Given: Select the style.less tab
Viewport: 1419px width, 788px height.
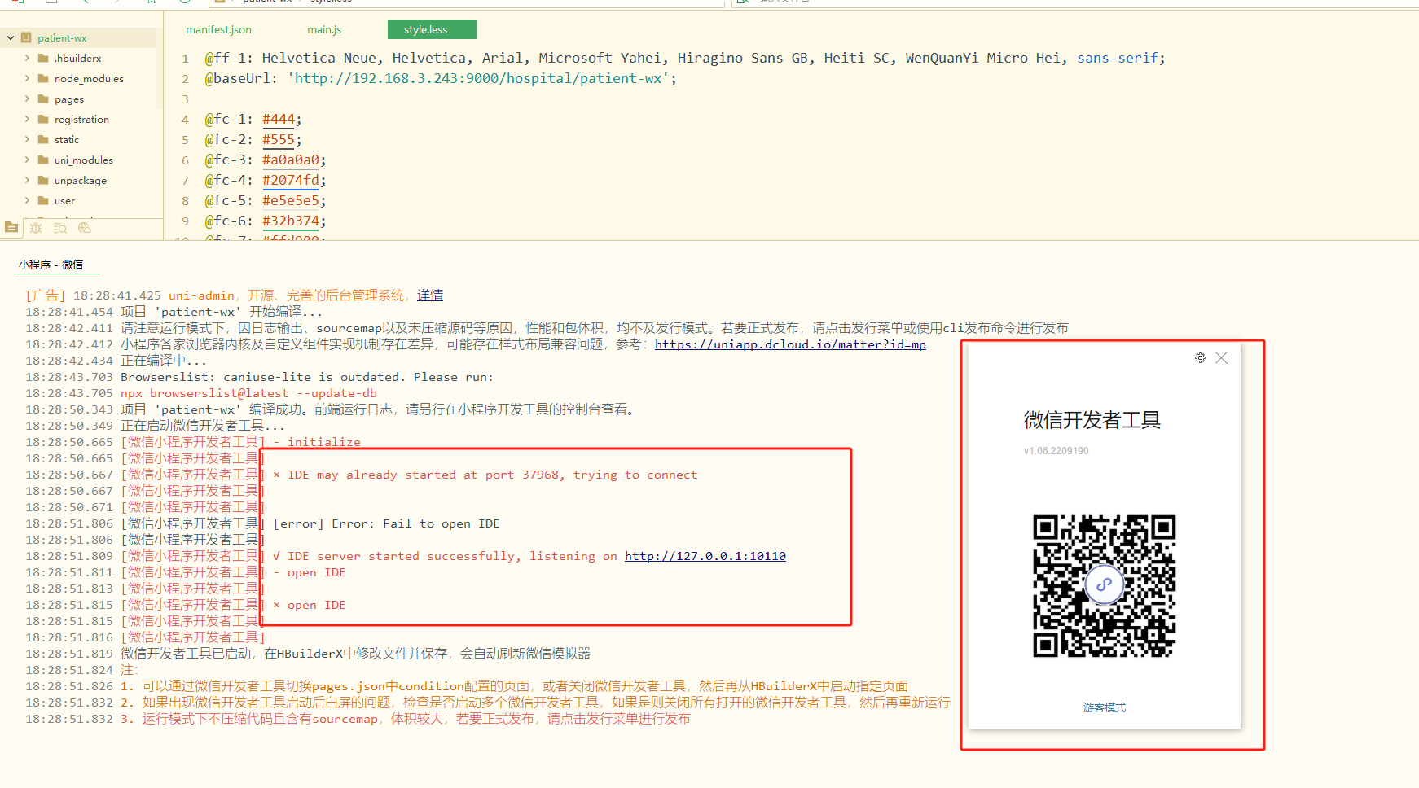Looking at the screenshot, I should [432, 29].
